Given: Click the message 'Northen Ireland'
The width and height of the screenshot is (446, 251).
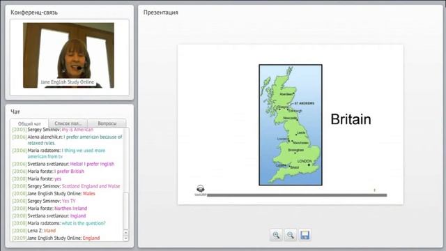Looking at the screenshot, I should [71, 208].
